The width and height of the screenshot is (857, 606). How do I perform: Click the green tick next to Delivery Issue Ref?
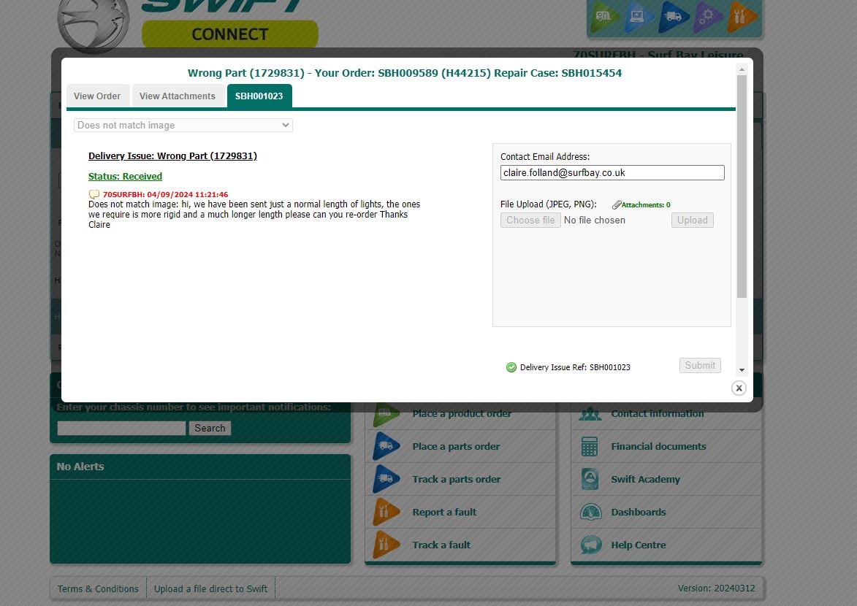511,367
